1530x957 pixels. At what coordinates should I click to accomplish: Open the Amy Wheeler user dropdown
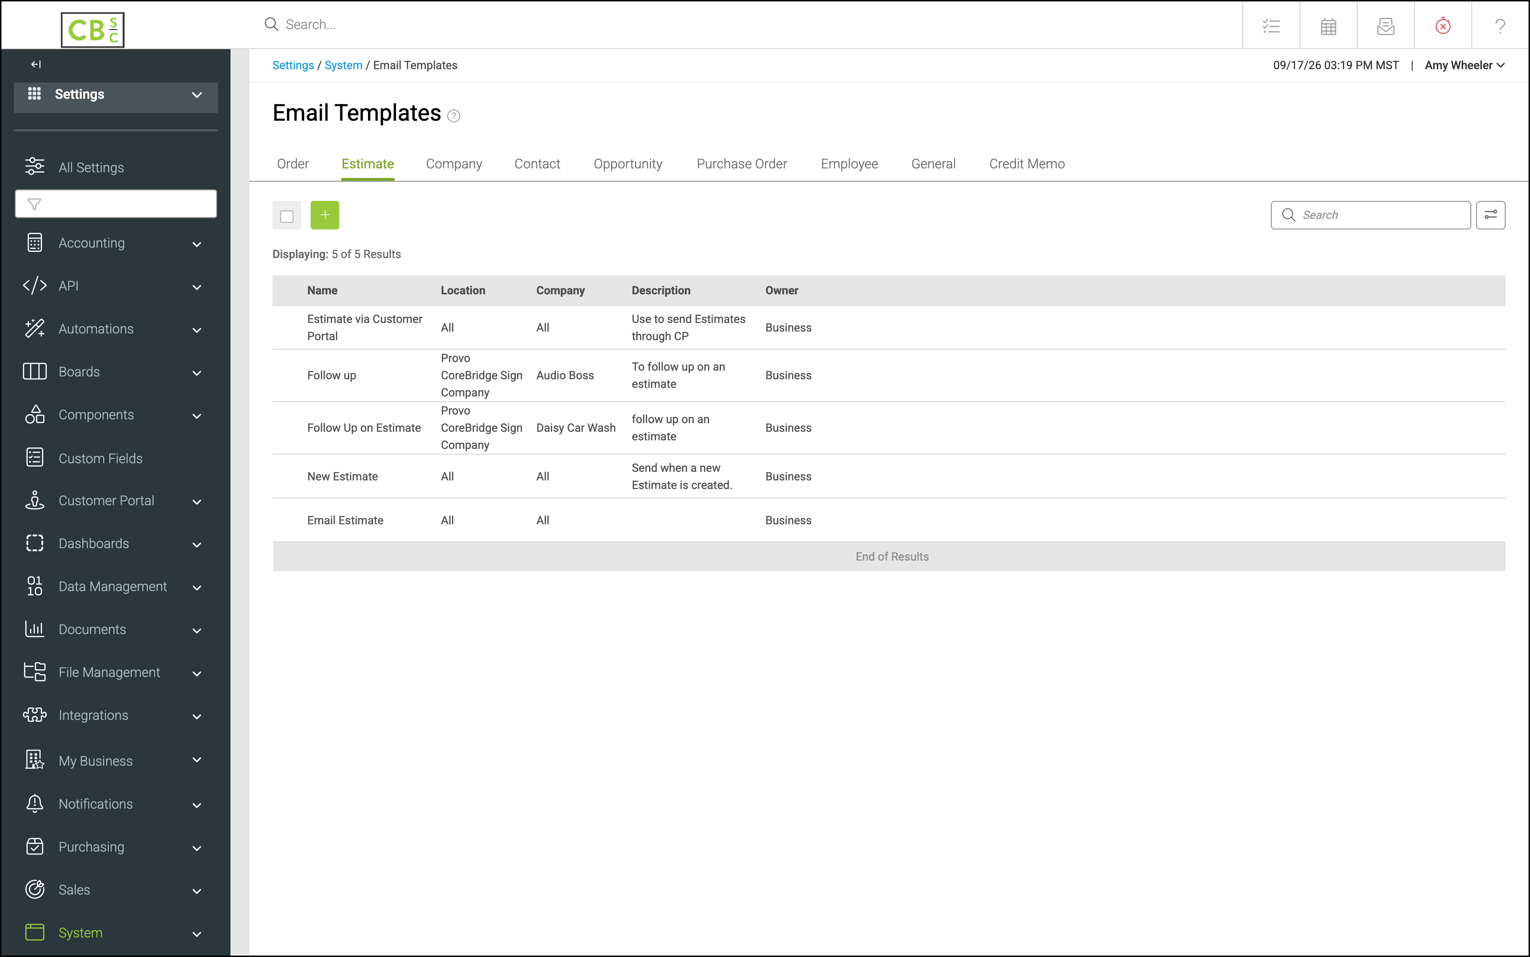tap(1464, 65)
